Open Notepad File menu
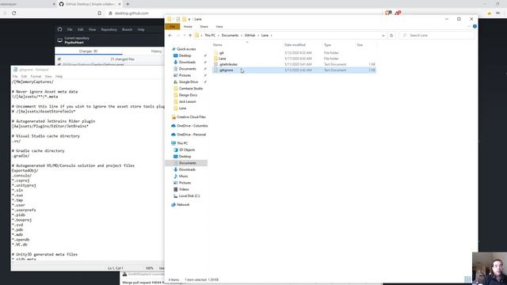 [x=15, y=77]
